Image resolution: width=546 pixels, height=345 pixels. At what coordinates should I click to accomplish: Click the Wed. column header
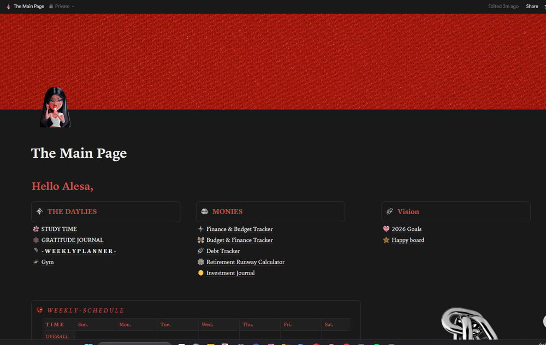click(x=207, y=324)
